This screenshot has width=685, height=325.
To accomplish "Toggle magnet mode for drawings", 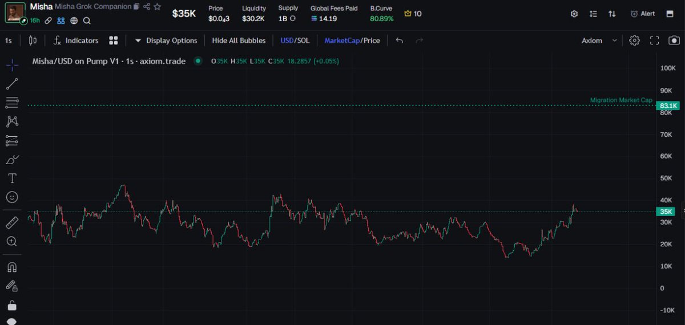I will 12,267.
